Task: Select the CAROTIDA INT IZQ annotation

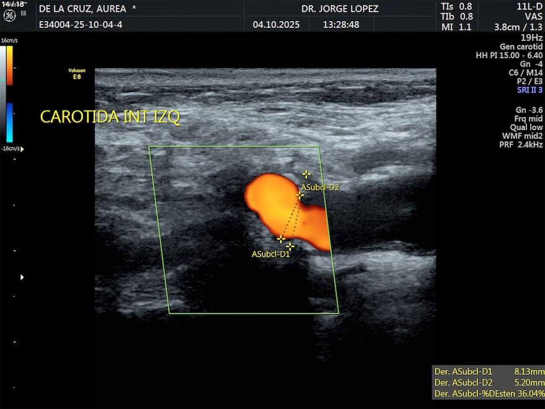Action: [110, 117]
